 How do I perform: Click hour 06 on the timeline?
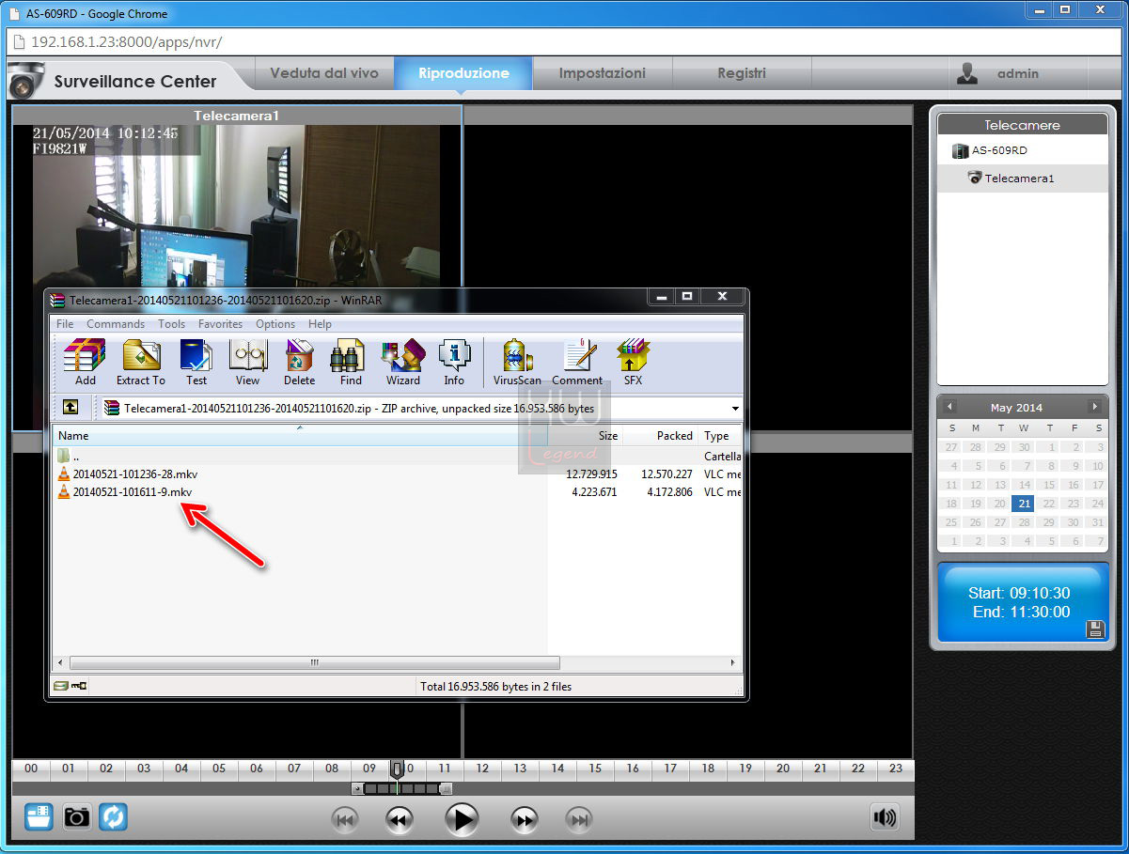tap(257, 769)
